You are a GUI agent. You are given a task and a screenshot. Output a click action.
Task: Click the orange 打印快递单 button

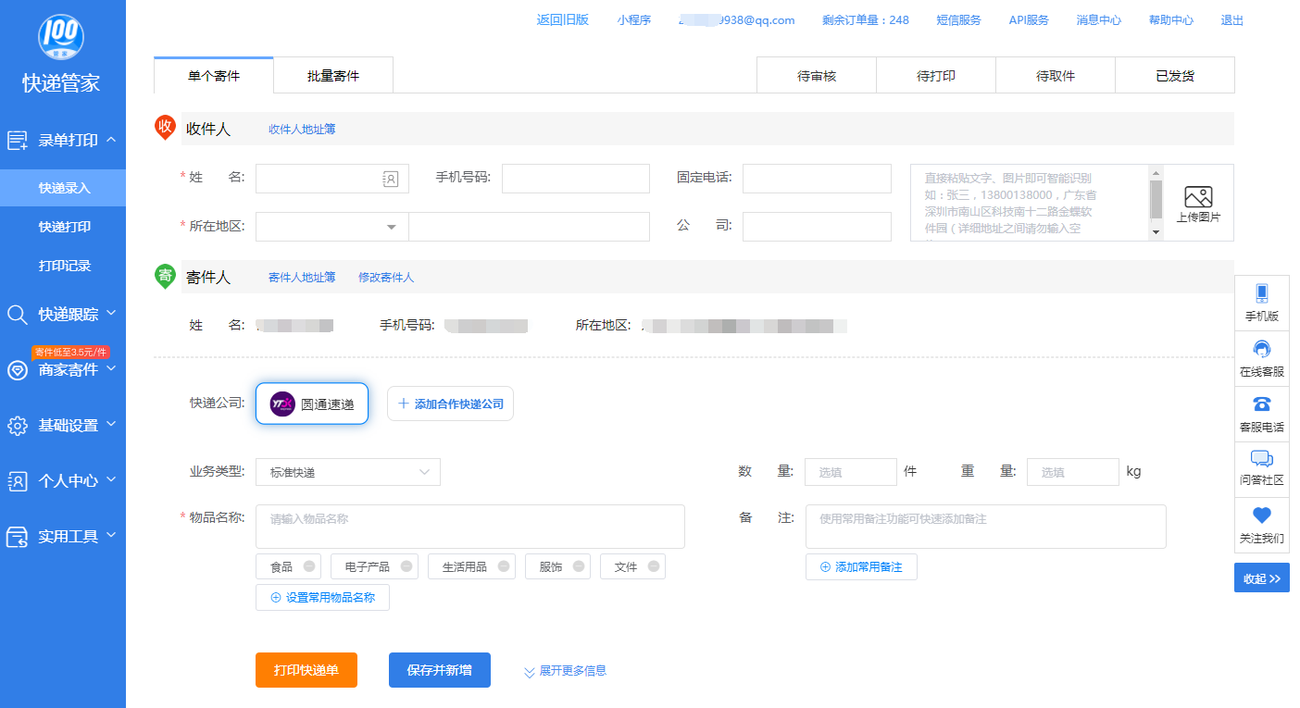tap(306, 670)
